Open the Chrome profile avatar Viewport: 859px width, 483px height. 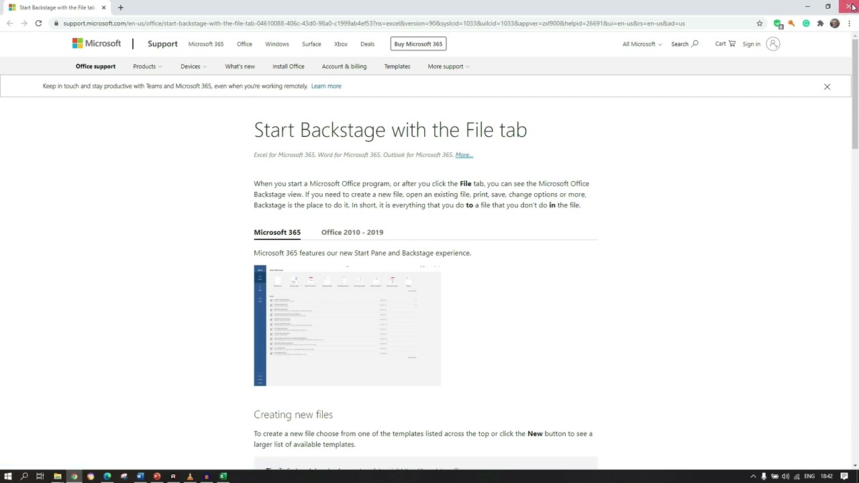click(835, 23)
